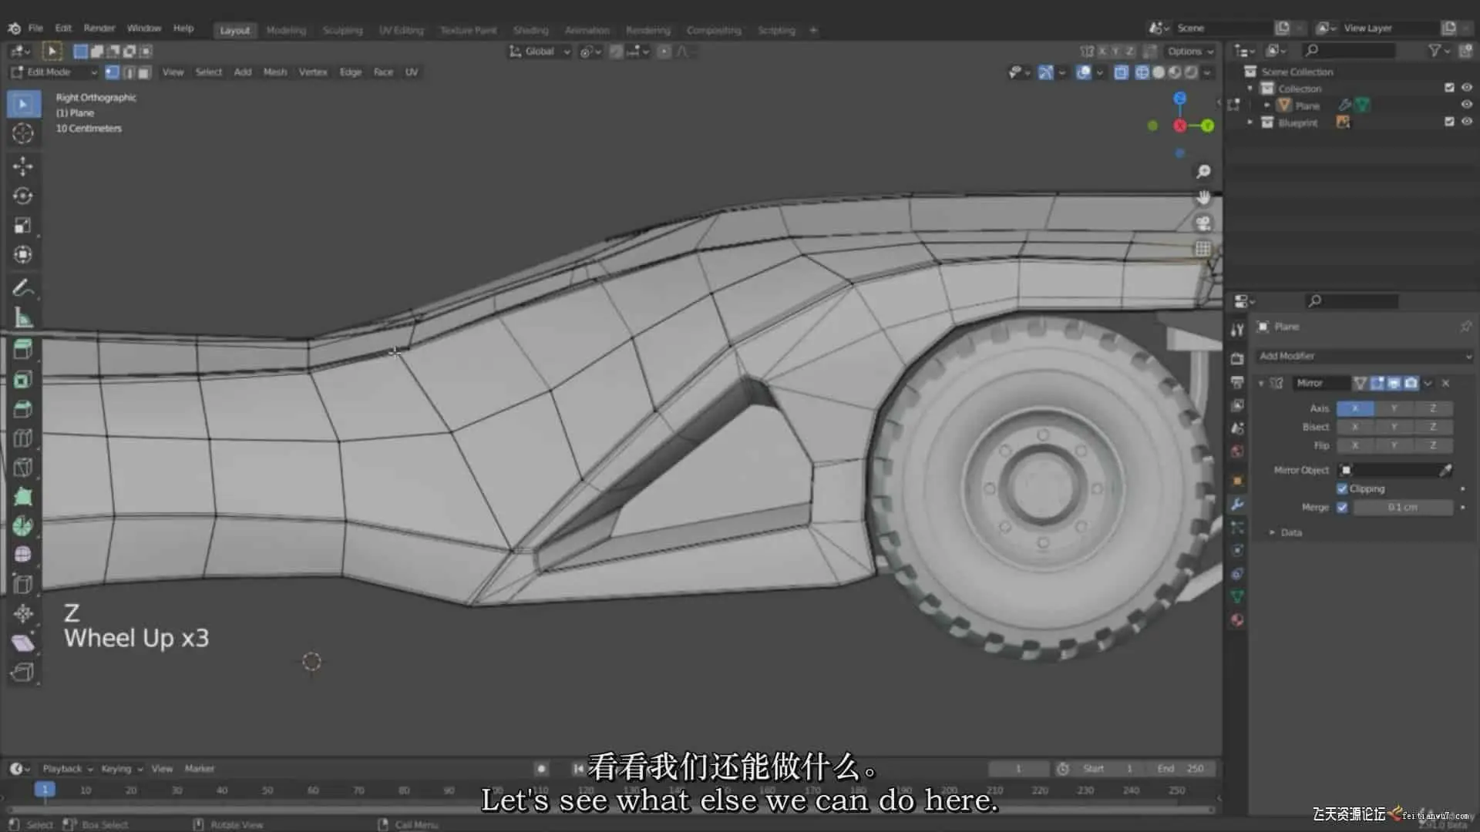Select the Rotate tool in toolbar
1480x832 pixels.
point(22,196)
